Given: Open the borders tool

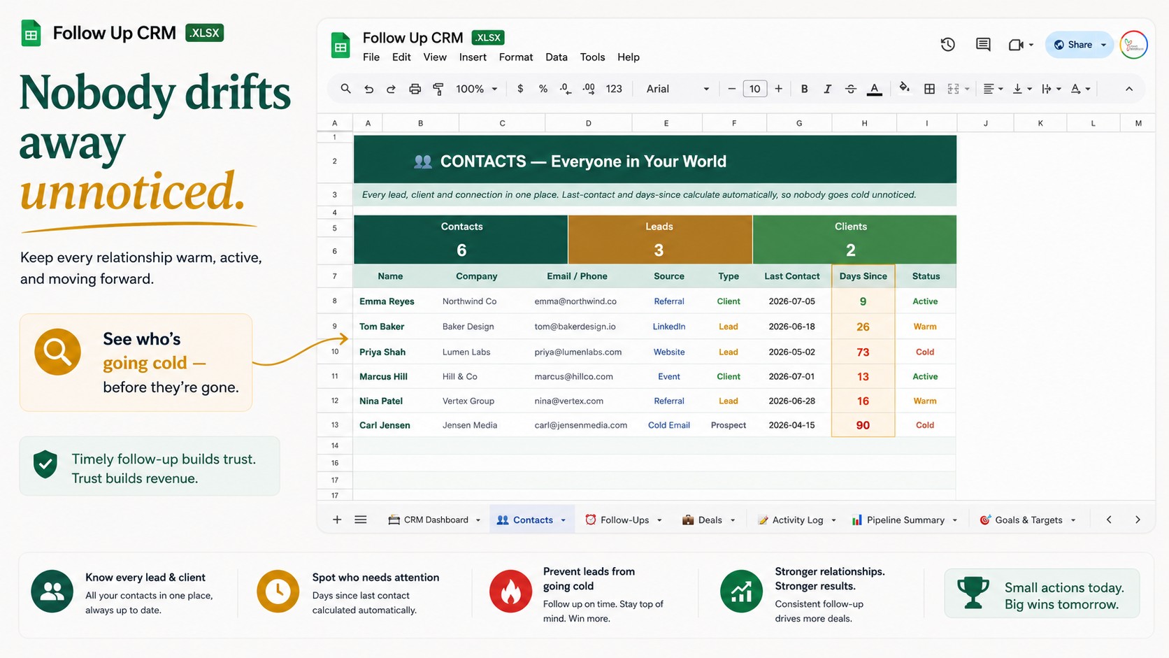Looking at the screenshot, I should (x=929, y=89).
